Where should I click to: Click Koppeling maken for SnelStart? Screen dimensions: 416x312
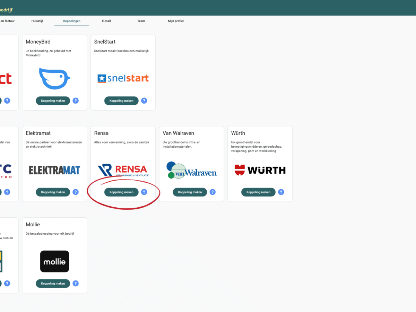coord(121,101)
